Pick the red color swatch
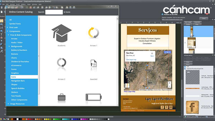 [x=28, y=119]
